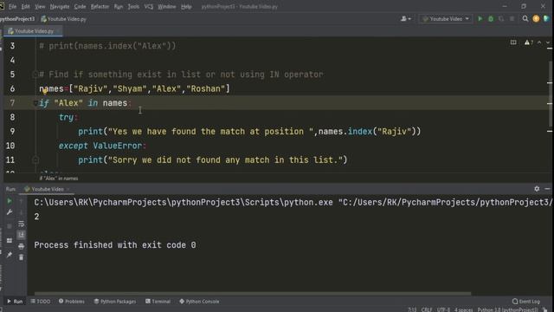Run Youtube Video with the green toolbar arrow

480,19
